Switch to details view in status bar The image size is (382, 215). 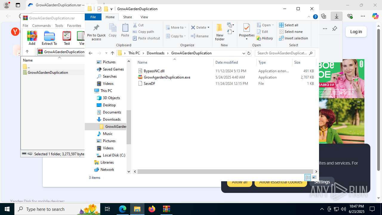tap(308, 177)
